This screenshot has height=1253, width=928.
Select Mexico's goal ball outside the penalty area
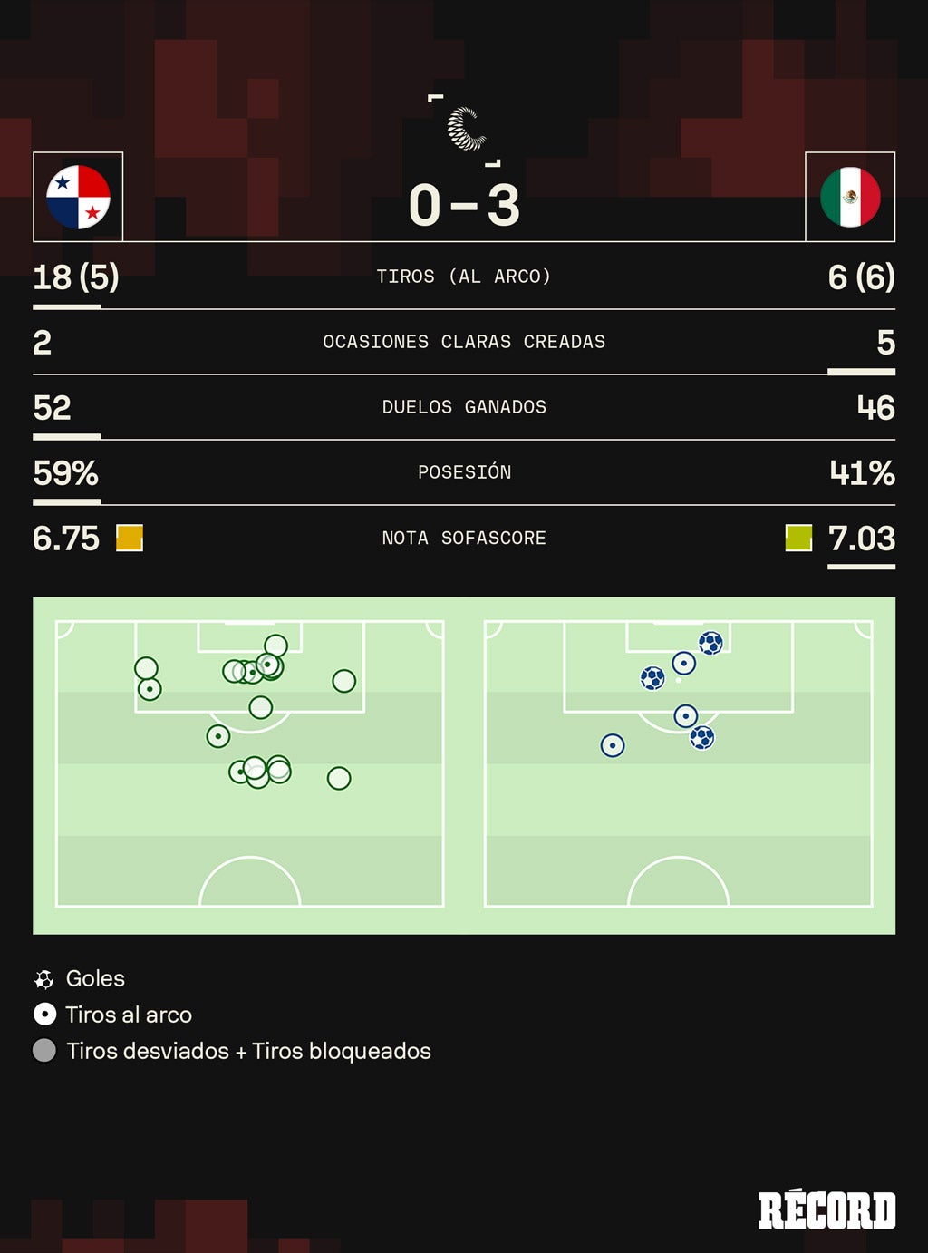(702, 737)
